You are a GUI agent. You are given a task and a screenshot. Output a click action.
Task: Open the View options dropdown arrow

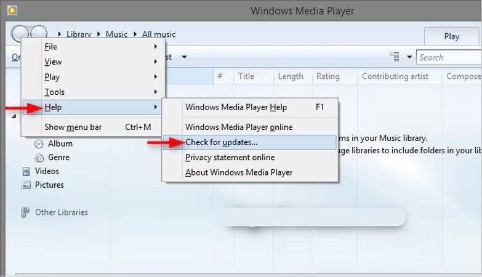tap(409, 57)
